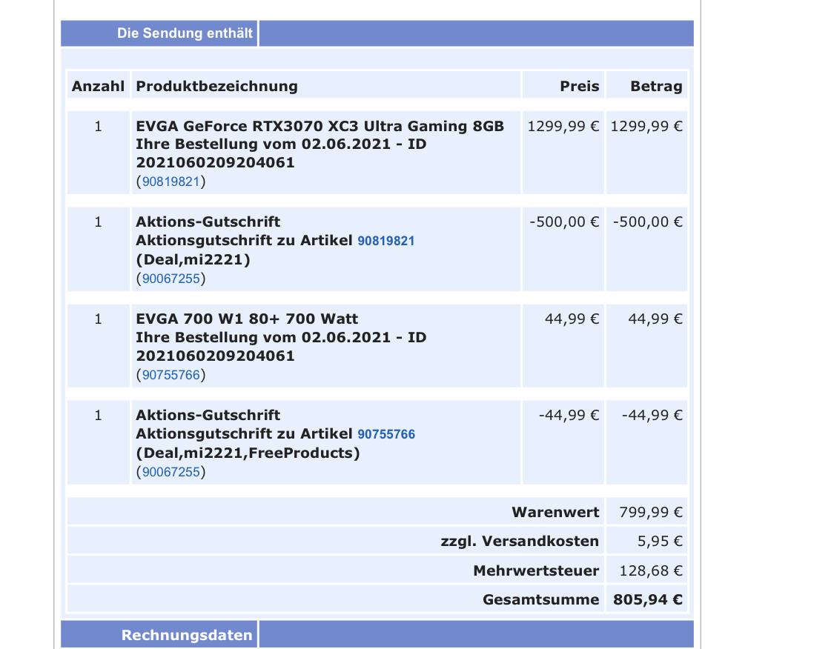This screenshot has width=834, height=649.
Task: Click the 'Anzahl' column header
Action: 98,86
